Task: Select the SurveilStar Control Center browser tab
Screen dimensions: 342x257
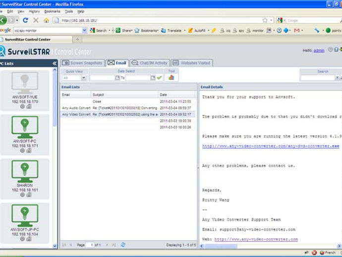Action: 36,40
